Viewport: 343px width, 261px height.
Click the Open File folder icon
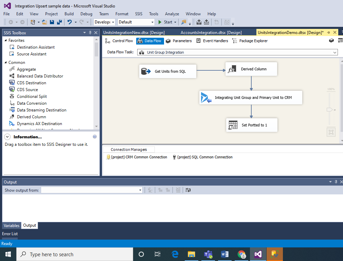click(44, 22)
